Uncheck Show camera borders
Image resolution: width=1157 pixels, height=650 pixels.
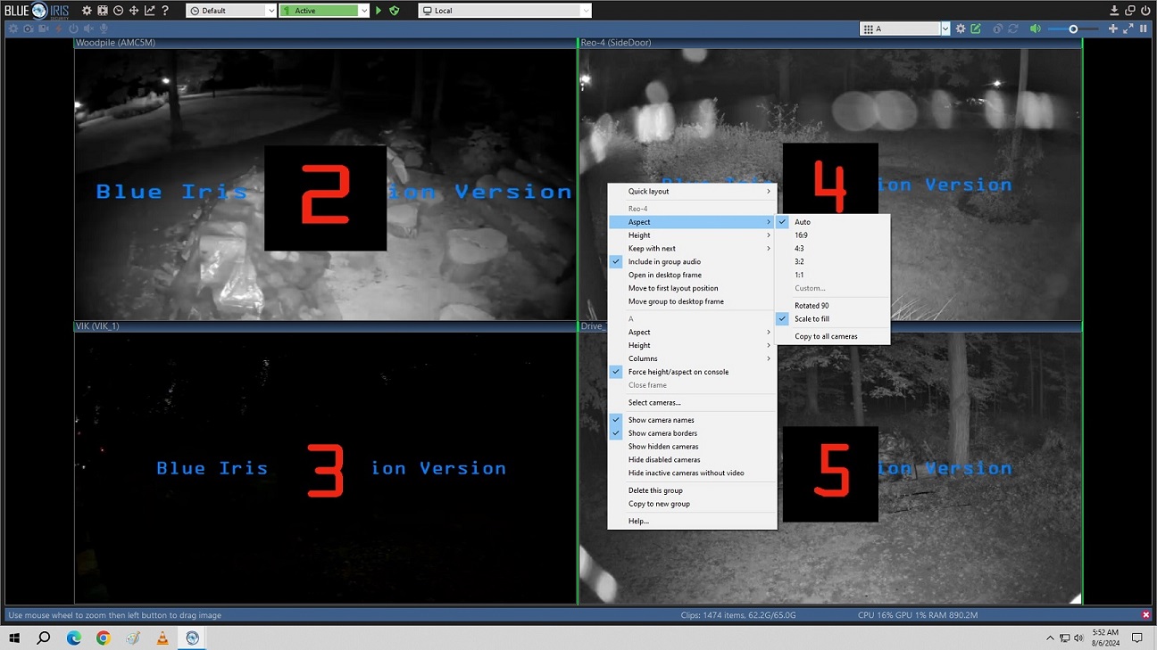[692, 433]
